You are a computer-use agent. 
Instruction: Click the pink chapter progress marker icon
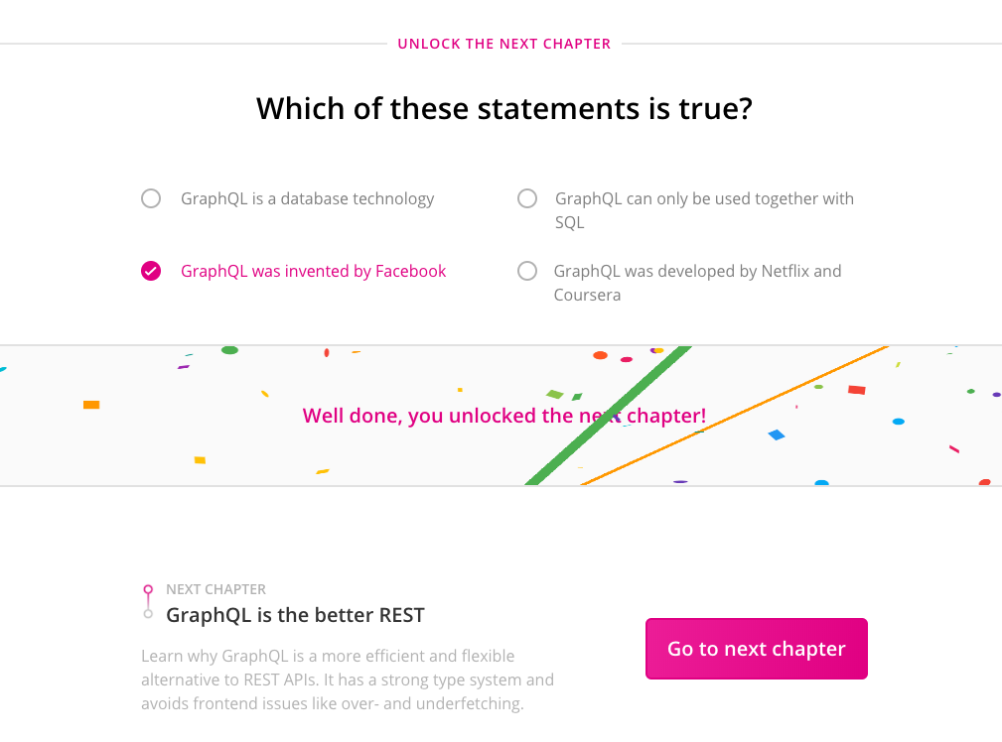pos(148,589)
